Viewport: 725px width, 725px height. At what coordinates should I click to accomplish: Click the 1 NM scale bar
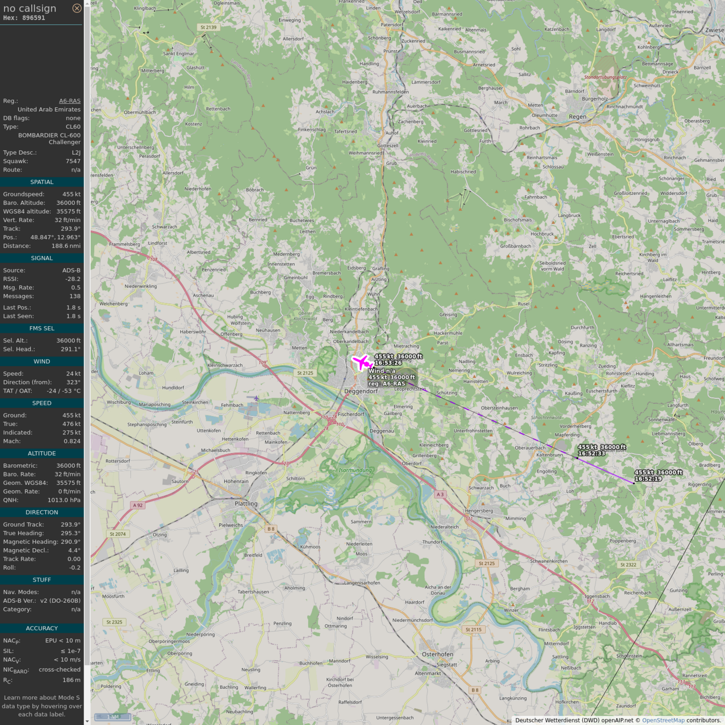click(x=113, y=717)
